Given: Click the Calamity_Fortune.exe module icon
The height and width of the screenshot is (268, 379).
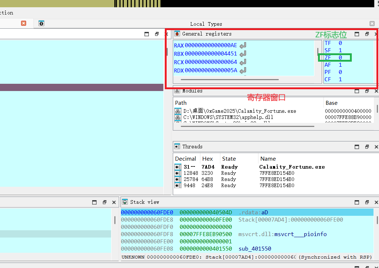Looking at the screenshot, I should (178, 111).
